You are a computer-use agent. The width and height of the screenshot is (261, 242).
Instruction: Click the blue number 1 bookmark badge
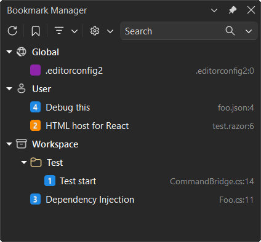[x=50, y=181]
